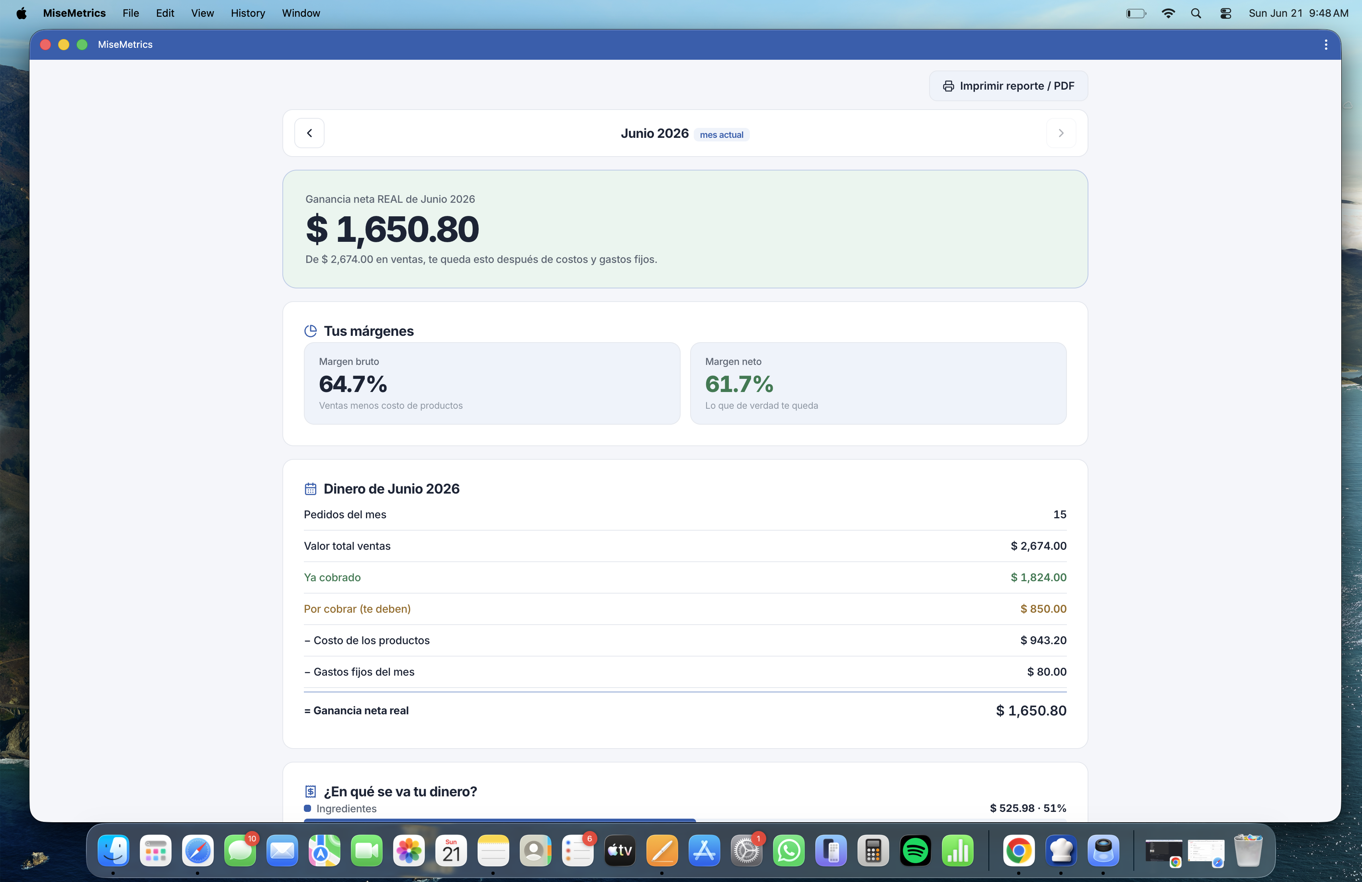Click the Wi-Fi status icon

point(1168,13)
